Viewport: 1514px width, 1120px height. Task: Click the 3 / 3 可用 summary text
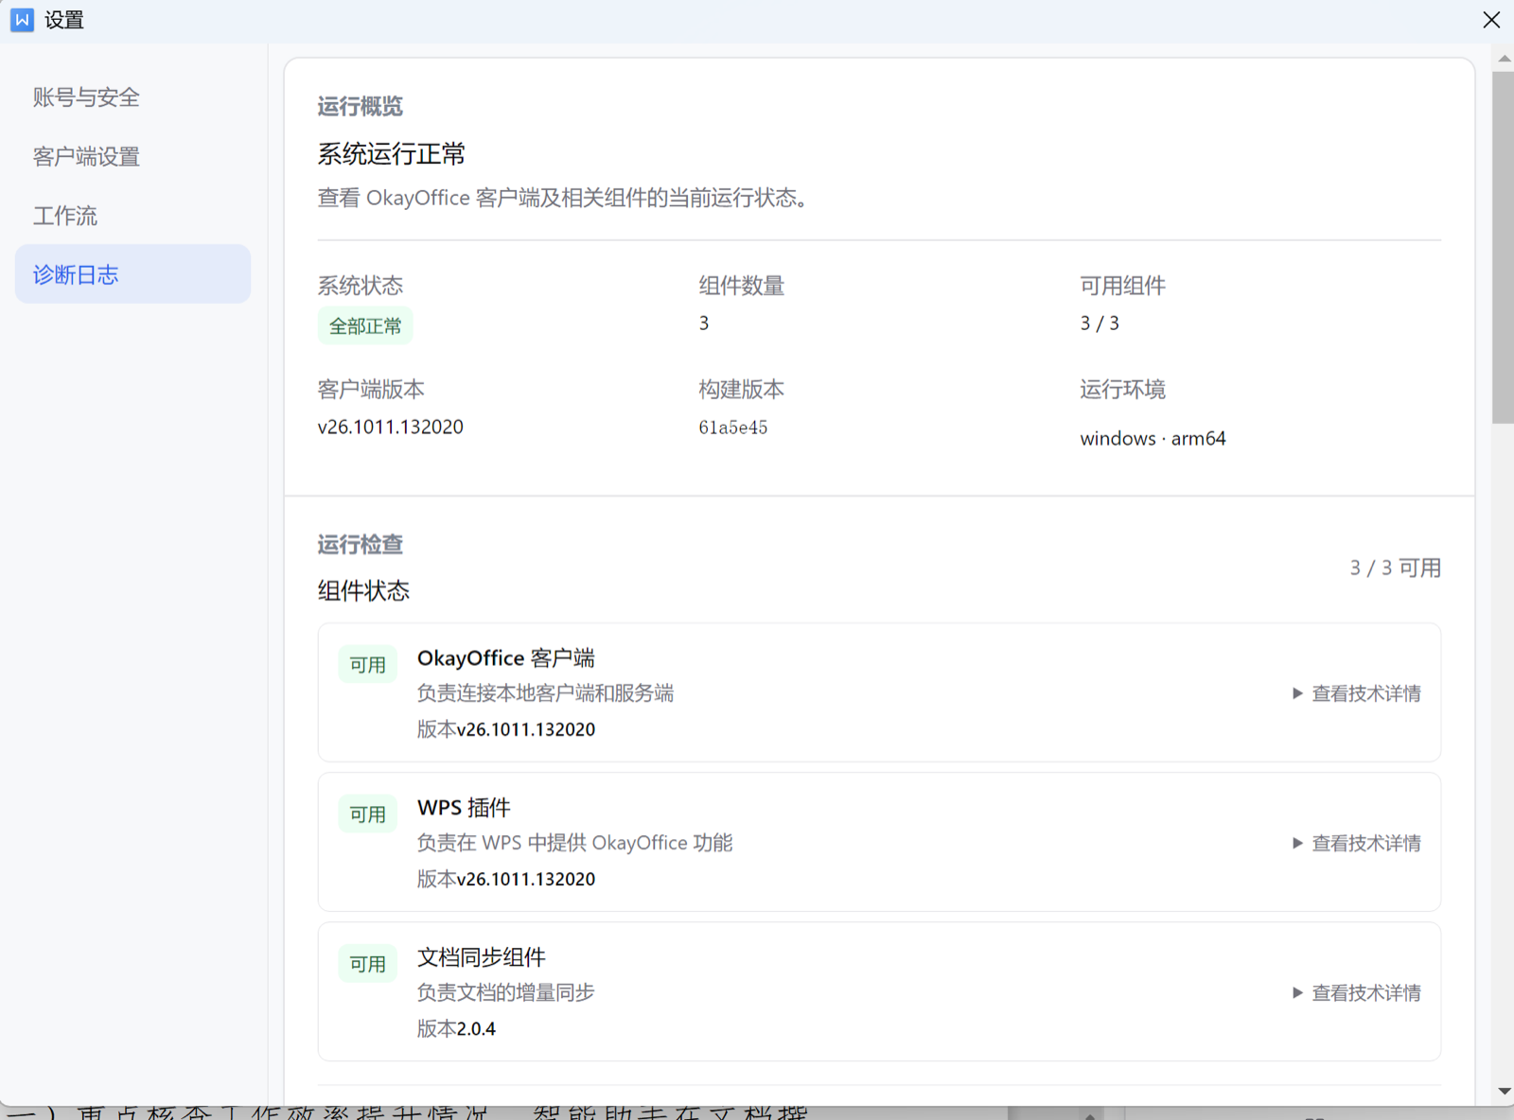click(1395, 568)
